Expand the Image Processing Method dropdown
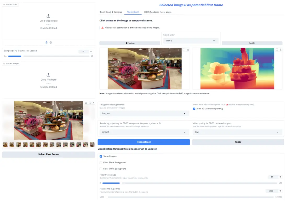The height and width of the screenshot is (203, 287). pyautogui.click(x=144, y=114)
